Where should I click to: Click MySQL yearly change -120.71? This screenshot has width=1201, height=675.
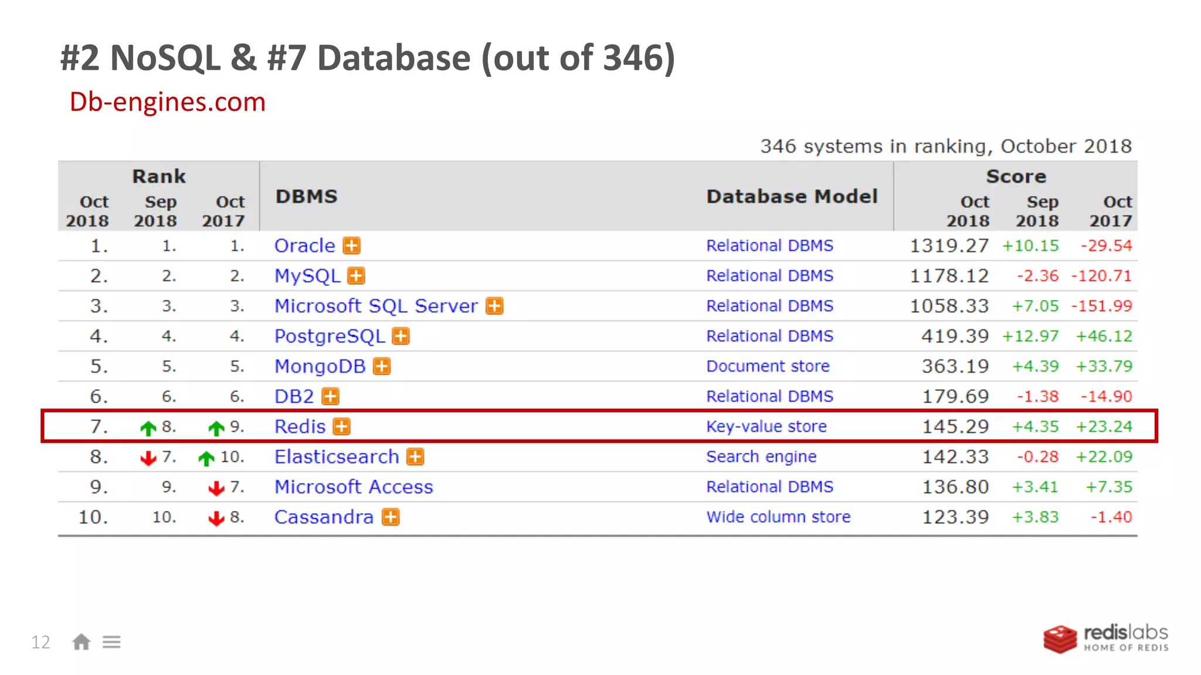(x=1102, y=276)
